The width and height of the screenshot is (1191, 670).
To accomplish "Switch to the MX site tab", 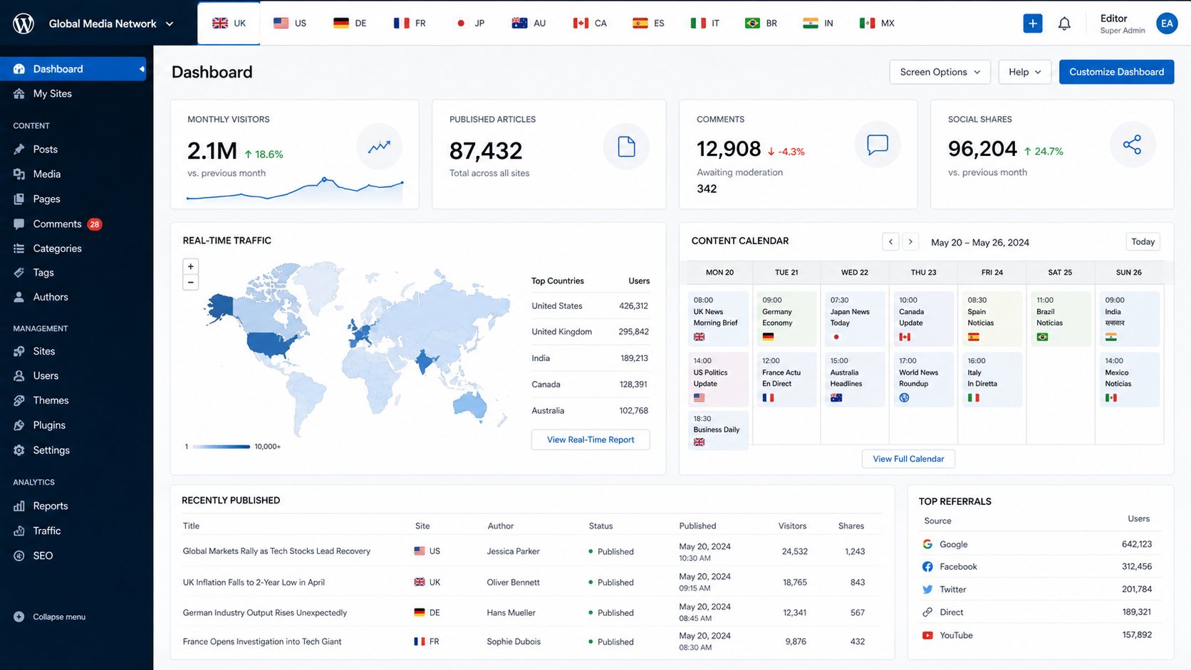I will pos(877,23).
